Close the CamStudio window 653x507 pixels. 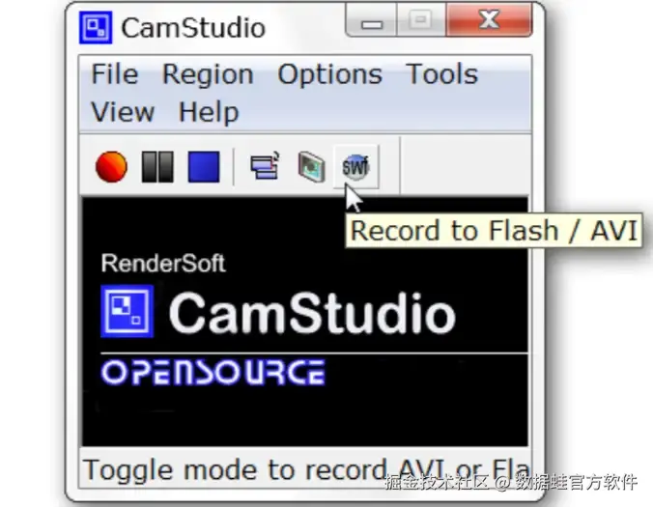(x=489, y=20)
